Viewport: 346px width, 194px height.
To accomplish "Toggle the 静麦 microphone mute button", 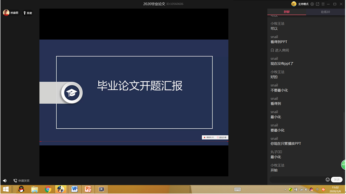I will point(27,13).
